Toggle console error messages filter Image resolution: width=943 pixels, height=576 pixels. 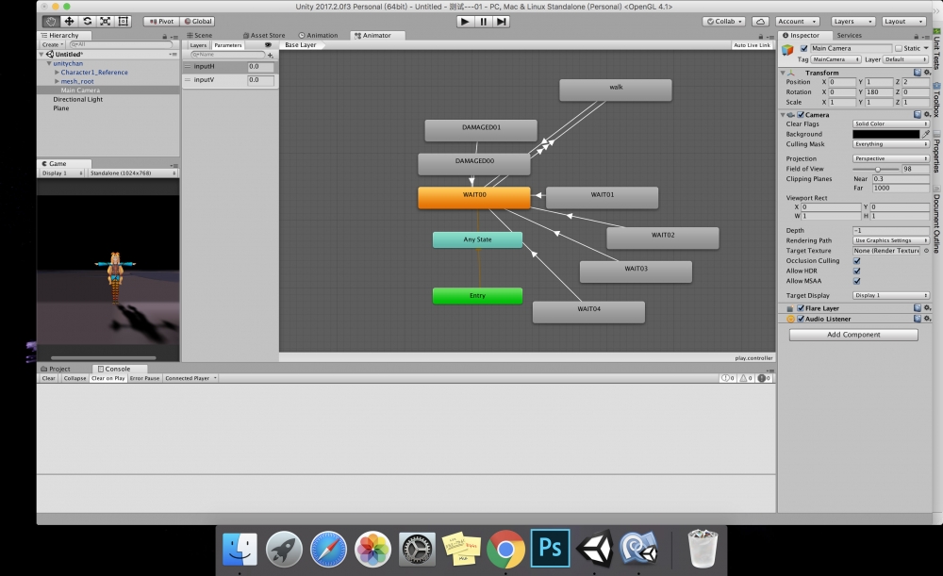point(764,378)
